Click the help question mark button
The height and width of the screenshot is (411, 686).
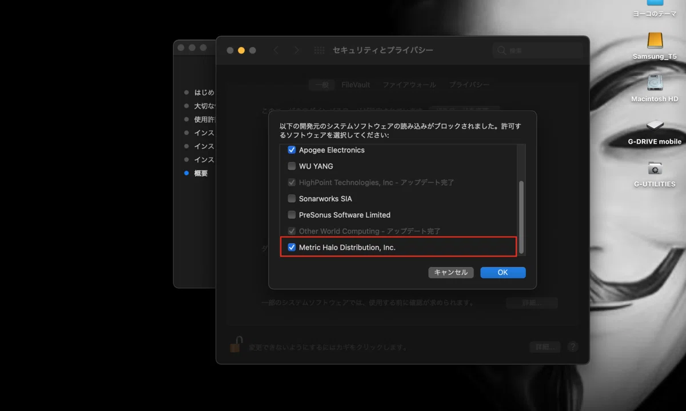coord(572,347)
